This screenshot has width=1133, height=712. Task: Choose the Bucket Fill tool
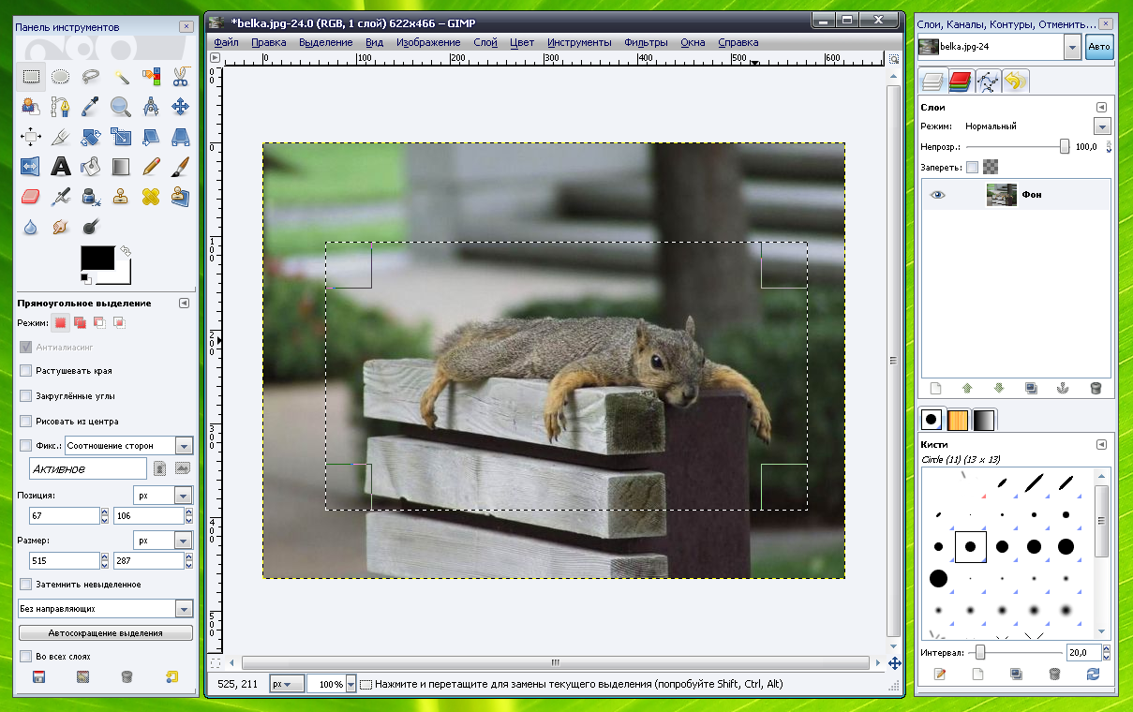(91, 167)
